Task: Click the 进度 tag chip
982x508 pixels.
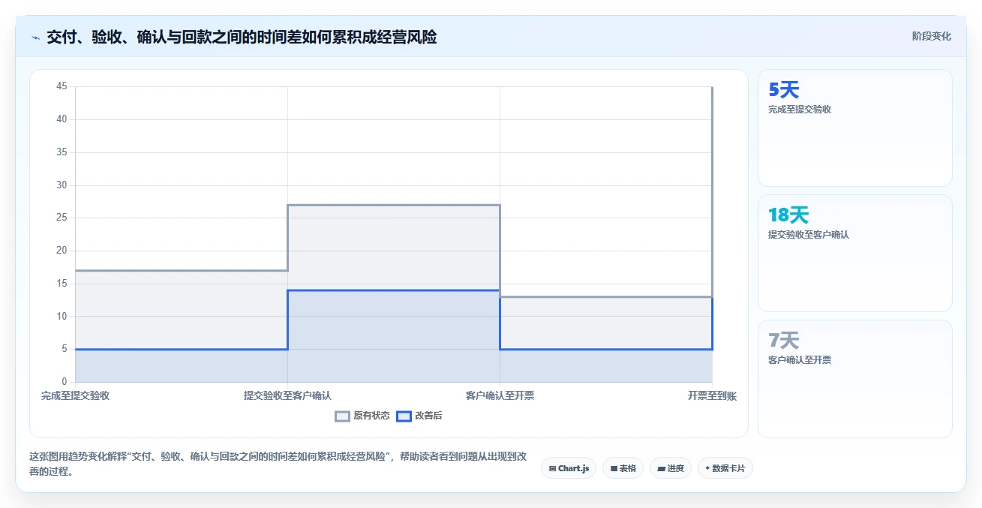Action: [671, 468]
